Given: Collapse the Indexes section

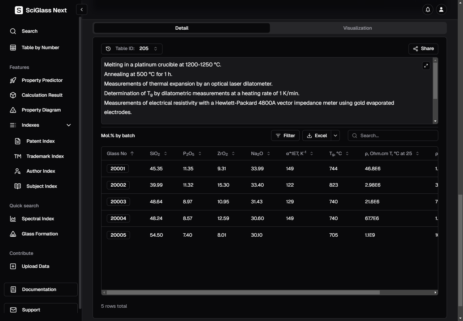Looking at the screenshot, I should [68, 125].
